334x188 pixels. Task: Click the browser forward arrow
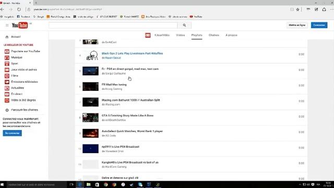[10, 9]
